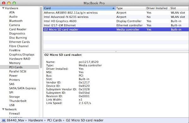189x123 pixels.
Task: Select ATA in the sidebar
Action: [x=12, y=12]
